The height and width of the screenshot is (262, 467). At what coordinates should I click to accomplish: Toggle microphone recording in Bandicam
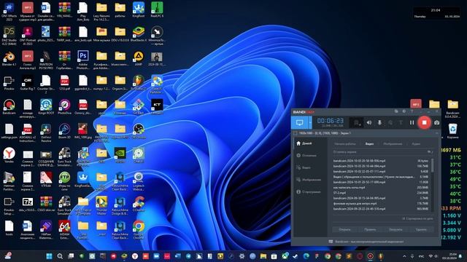click(379, 122)
